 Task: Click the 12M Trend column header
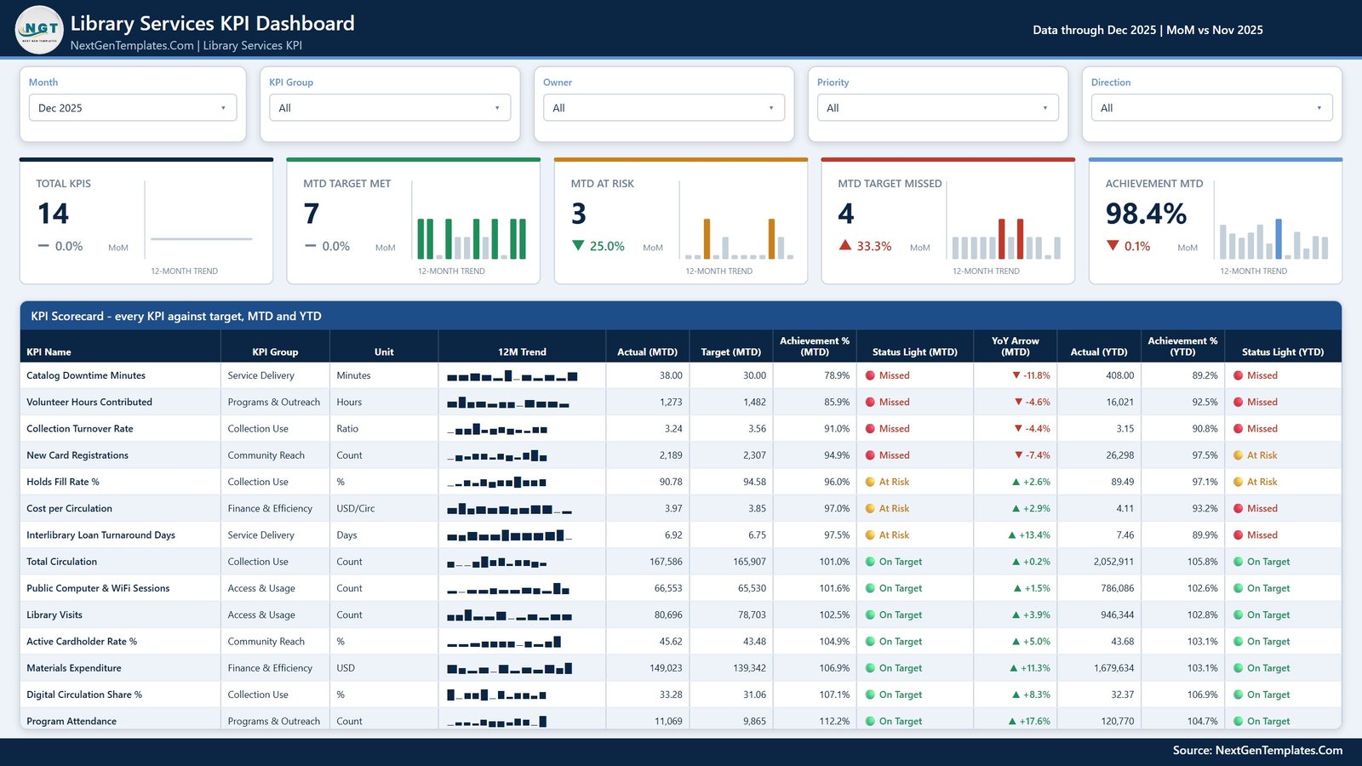[x=522, y=352]
